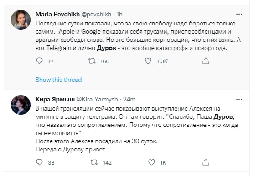The height and width of the screenshot is (176, 254).
Task: Open the 24m timestamp of the tweet
Action: [129, 100]
